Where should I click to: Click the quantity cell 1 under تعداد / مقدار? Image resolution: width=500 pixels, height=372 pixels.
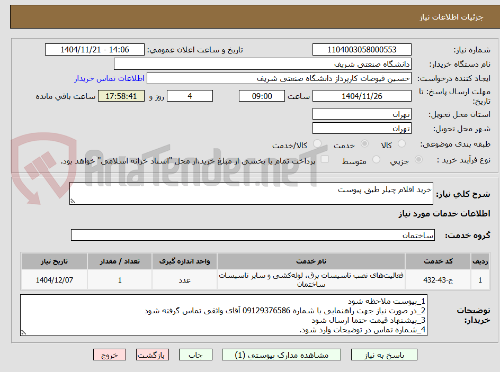pyautogui.click(x=120, y=279)
